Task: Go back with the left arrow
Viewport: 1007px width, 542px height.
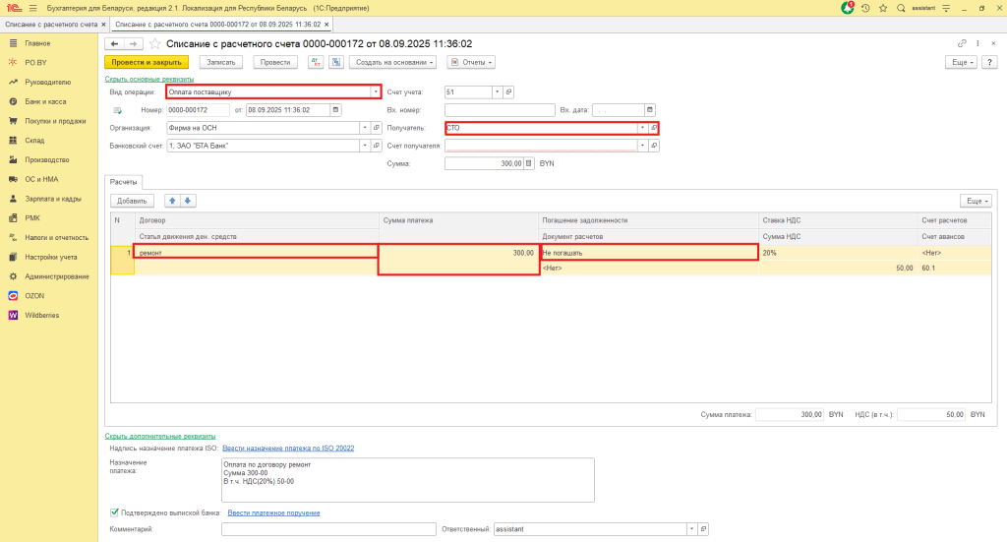Action: (x=114, y=43)
